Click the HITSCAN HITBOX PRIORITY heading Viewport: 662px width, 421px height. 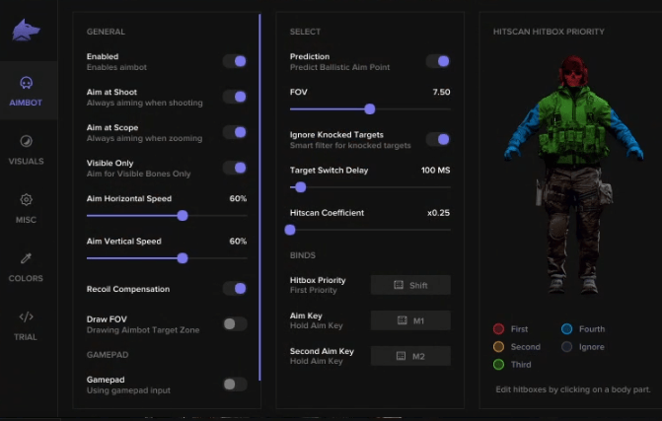point(549,32)
